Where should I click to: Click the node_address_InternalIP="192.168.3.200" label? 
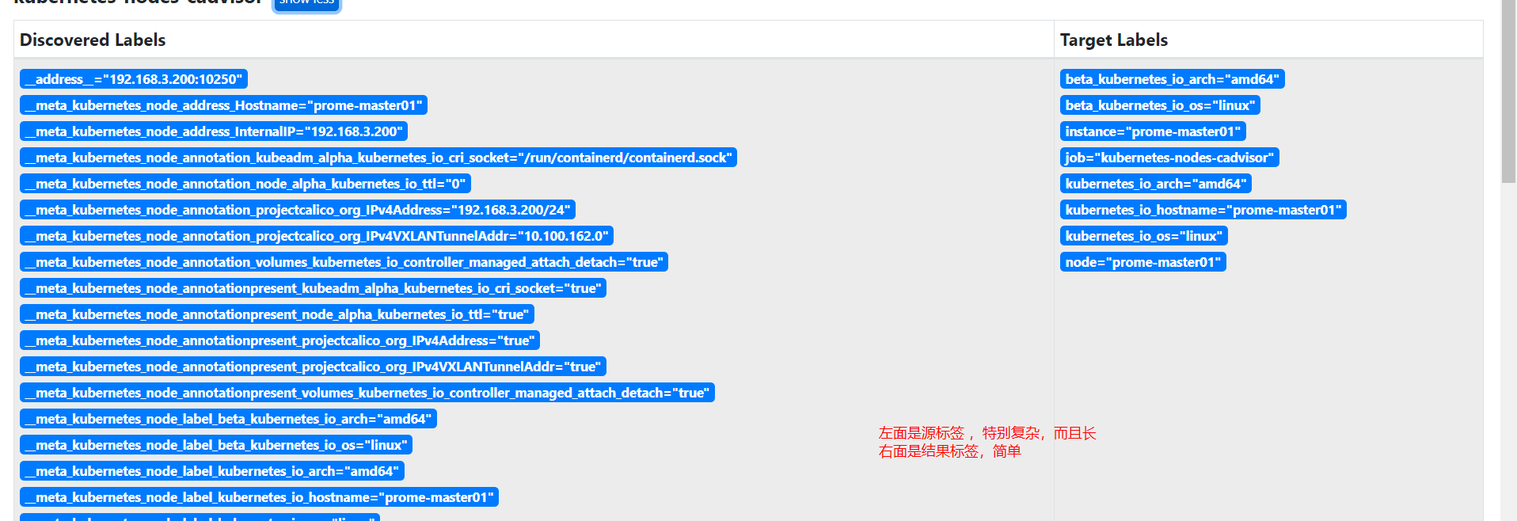tap(214, 131)
